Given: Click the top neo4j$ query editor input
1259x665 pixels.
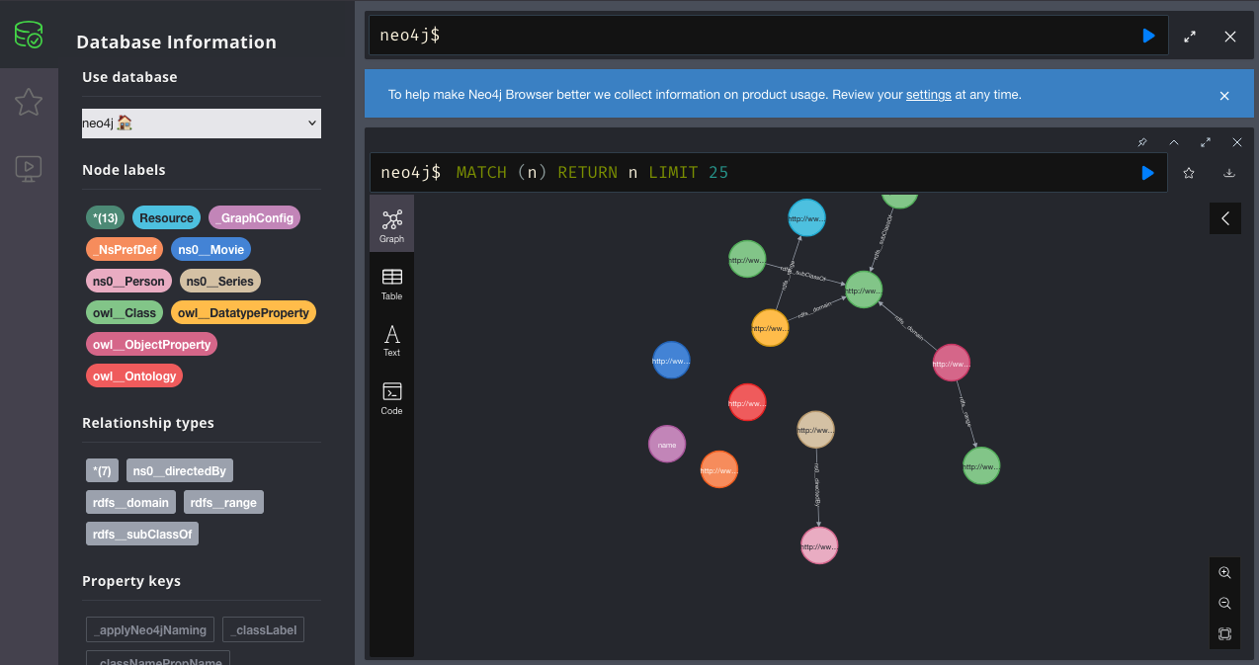Looking at the screenshot, I should (751, 36).
